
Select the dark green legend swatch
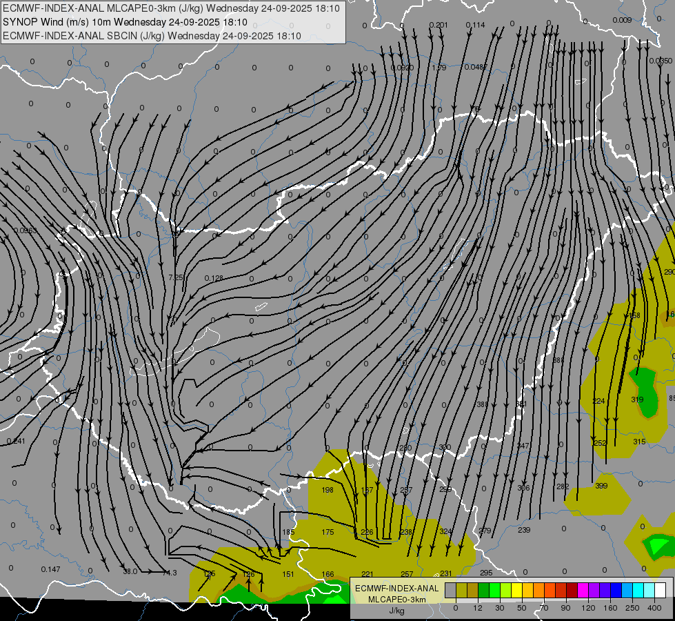coord(484,590)
